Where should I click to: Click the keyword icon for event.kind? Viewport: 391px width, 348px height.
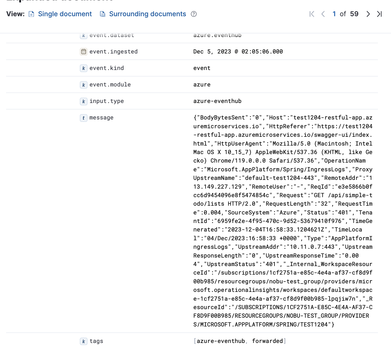pyautogui.click(x=84, y=68)
